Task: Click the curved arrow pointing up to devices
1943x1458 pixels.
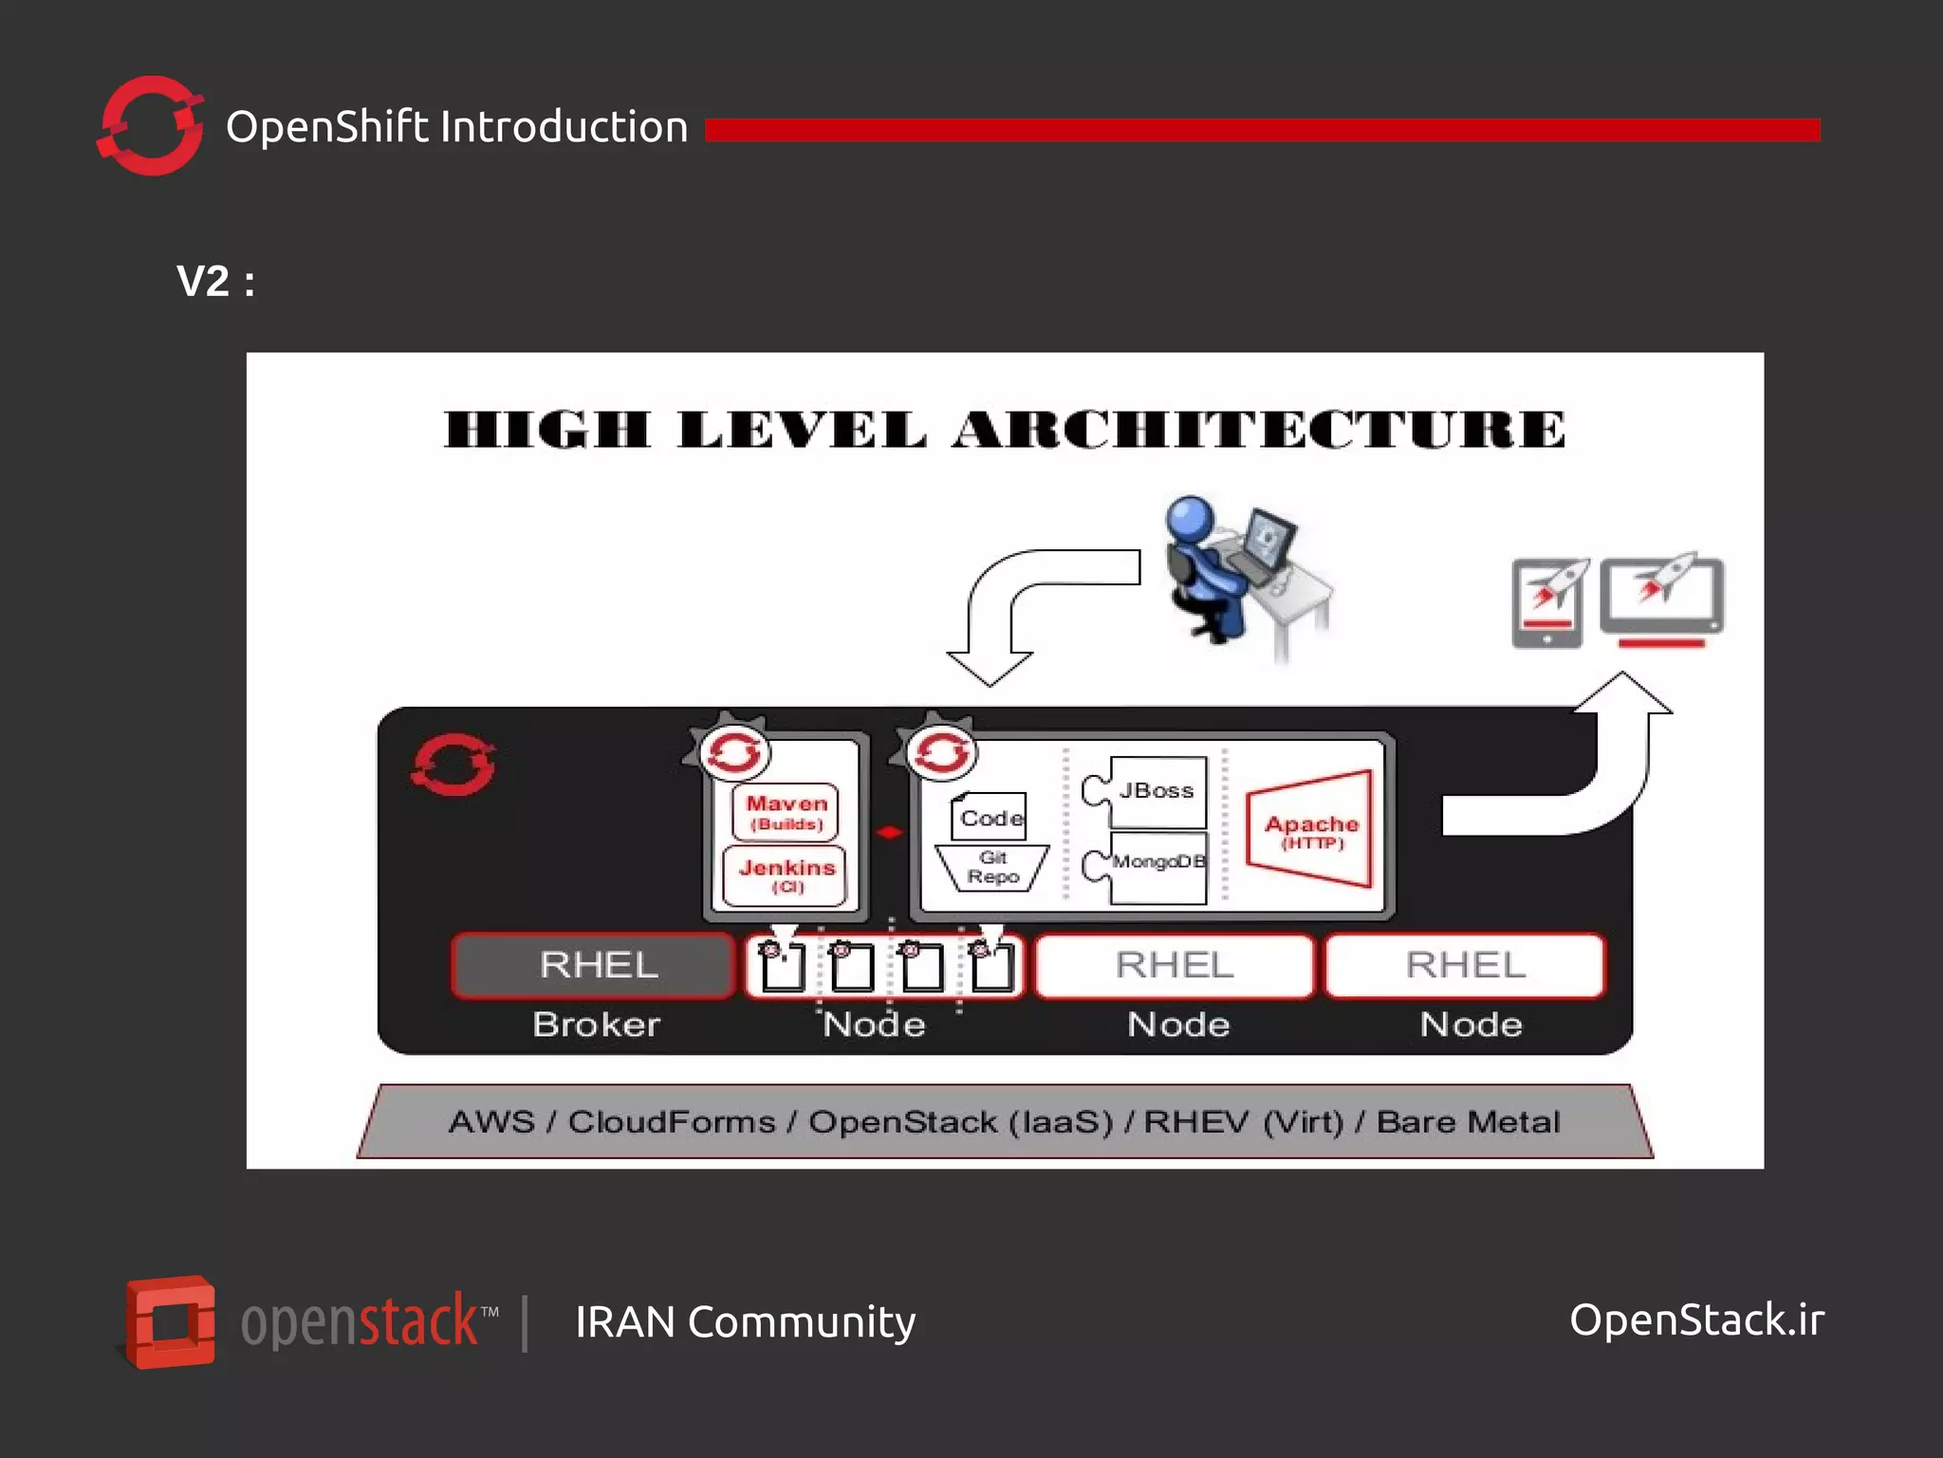Action: pos(1556,754)
